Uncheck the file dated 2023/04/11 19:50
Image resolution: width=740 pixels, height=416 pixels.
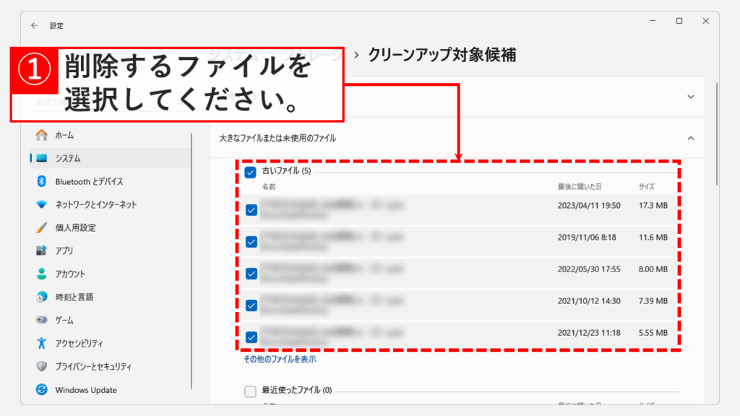click(251, 210)
